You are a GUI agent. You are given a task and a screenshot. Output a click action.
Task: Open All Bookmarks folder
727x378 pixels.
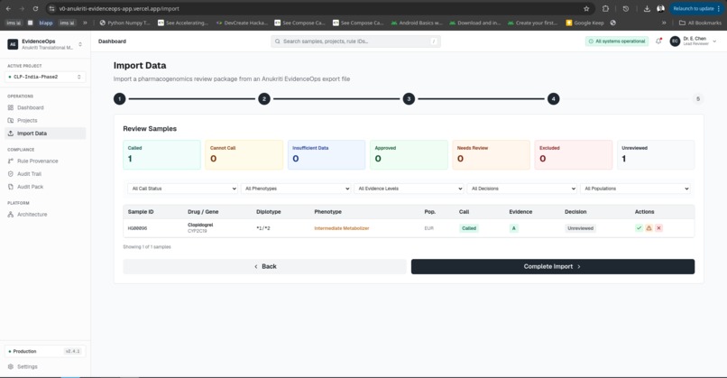tap(700, 23)
